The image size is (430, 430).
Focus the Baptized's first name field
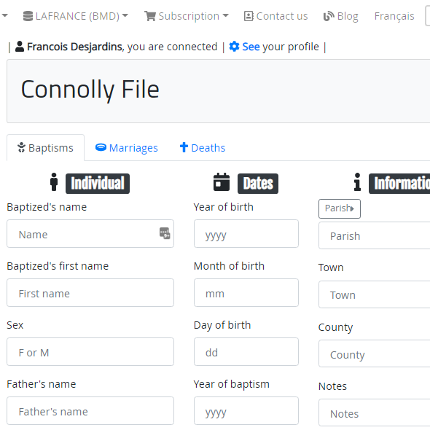point(90,292)
